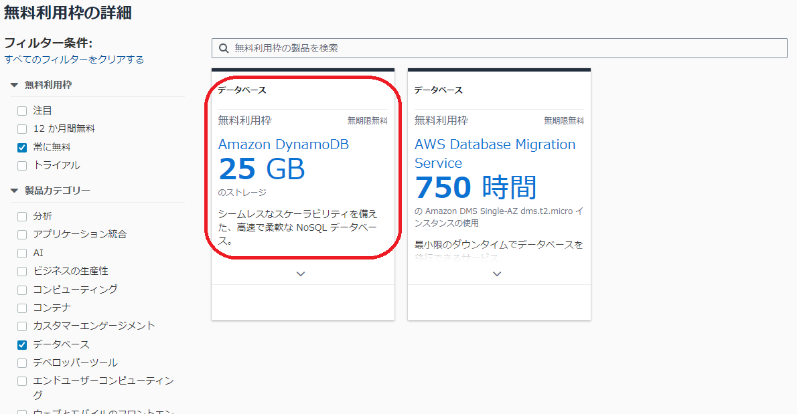Viewport: 797px width, 414px height.
Task: Check the 12 か月間無料 checkbox
Action: [x=22, y=129]
